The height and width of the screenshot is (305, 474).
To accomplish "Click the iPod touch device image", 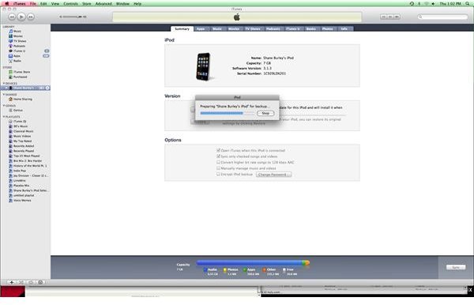I will (x=204, y=67).
